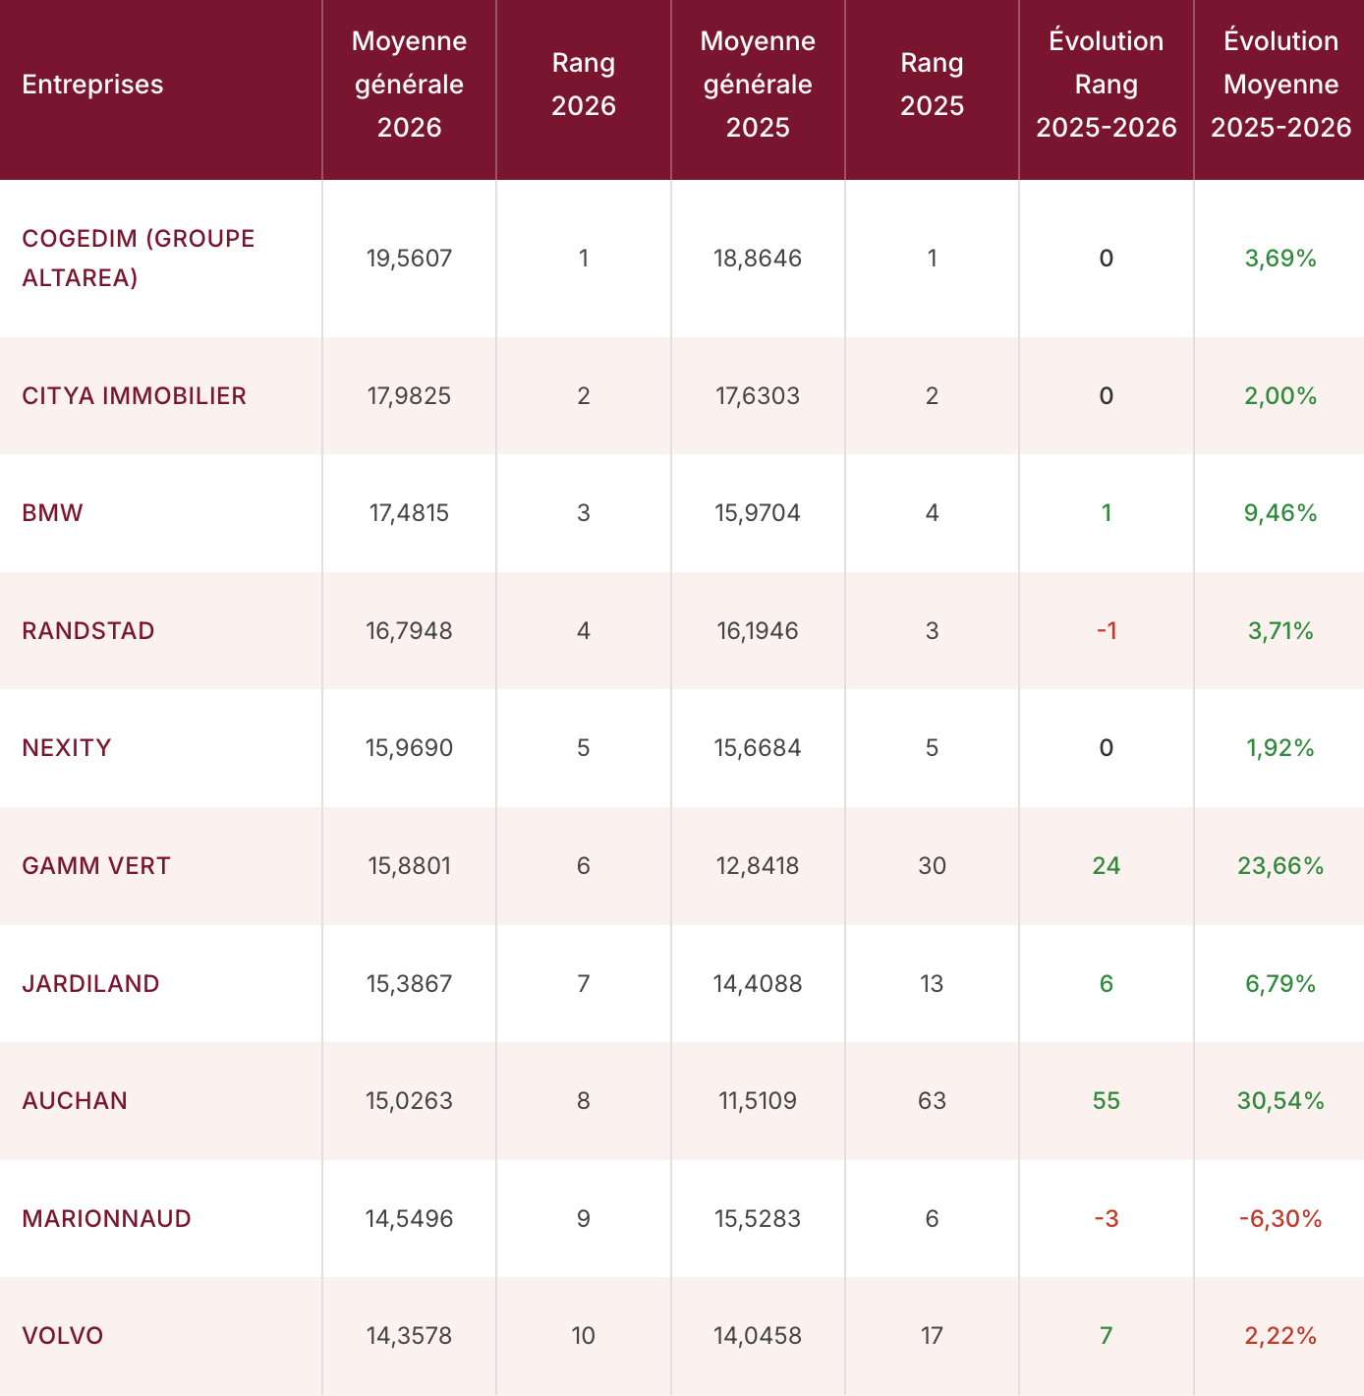Open the GAMM VERT entry

click(96, 866)
